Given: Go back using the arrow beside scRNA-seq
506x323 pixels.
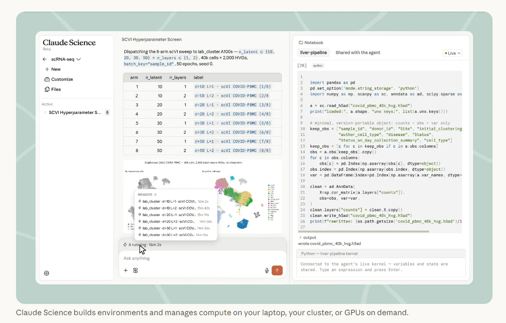Looking at the screenshot, I should click(45, 59).
